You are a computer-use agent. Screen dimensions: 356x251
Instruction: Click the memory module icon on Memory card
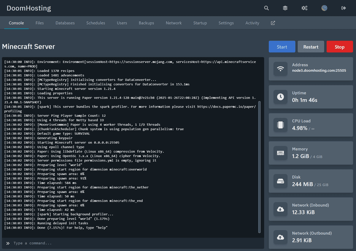coord(280,153)
